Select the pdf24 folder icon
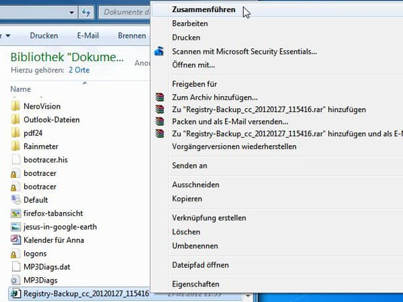The height and width of the screenshot is (302, 403). click(x=17, y=133)
